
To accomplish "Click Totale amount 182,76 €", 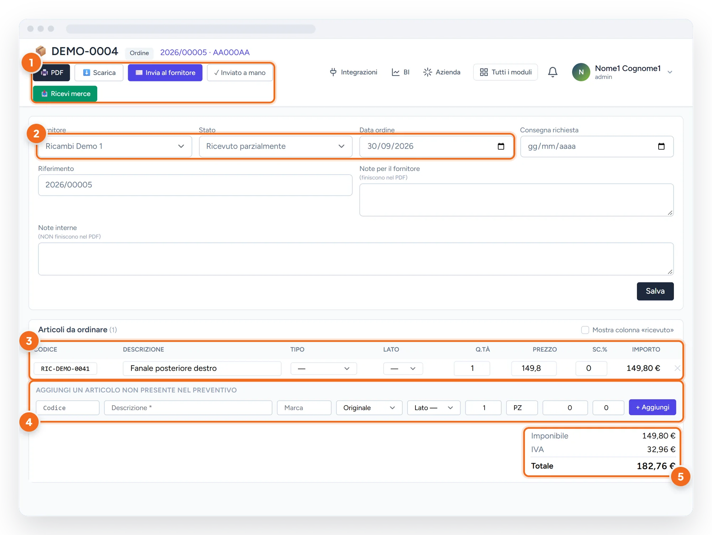I will coord(656,466).
